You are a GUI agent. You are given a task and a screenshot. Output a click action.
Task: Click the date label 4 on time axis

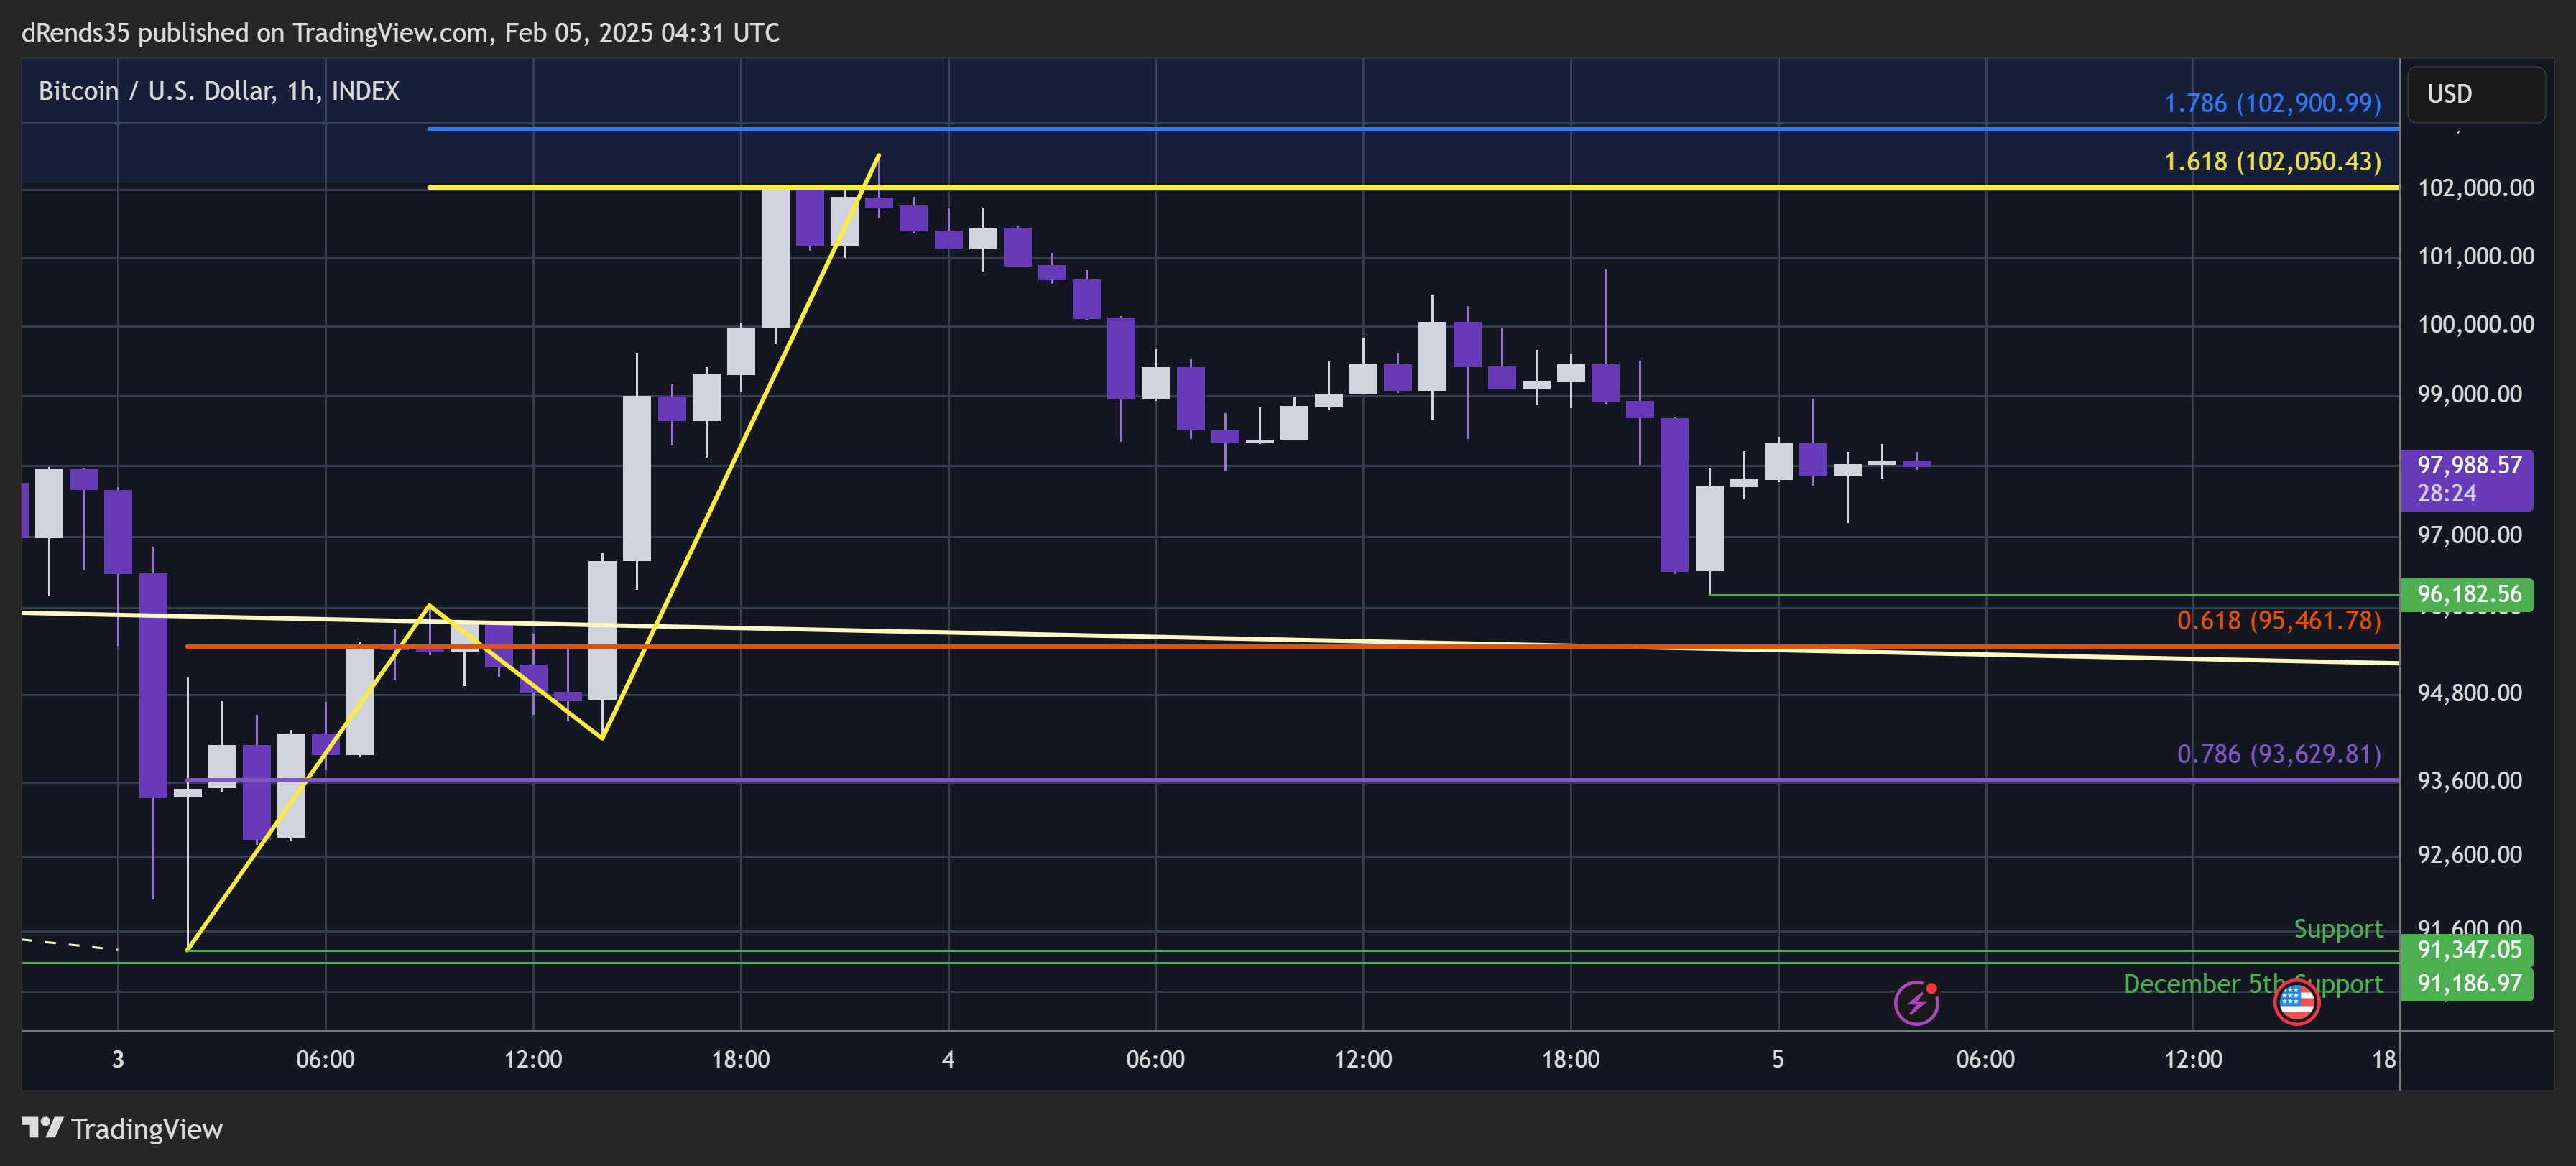pos(948,1059)
